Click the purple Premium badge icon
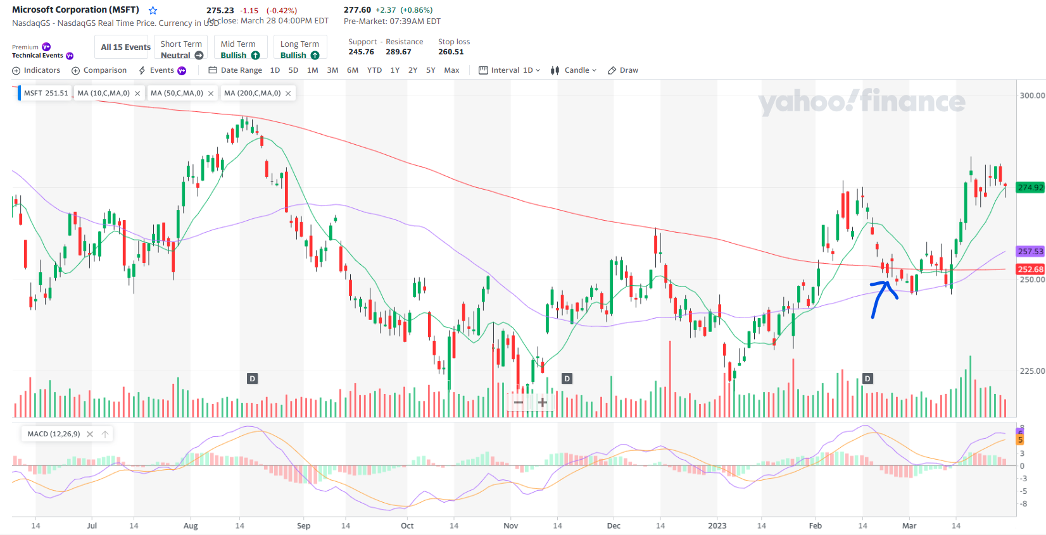Viewport: 1046px width, 535px height. [46, 47]
